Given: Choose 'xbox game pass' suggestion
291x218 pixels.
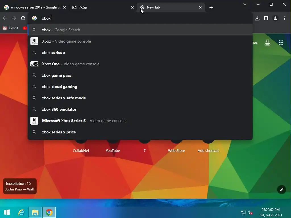Looking at the screenshot, I should coord(140,75).
